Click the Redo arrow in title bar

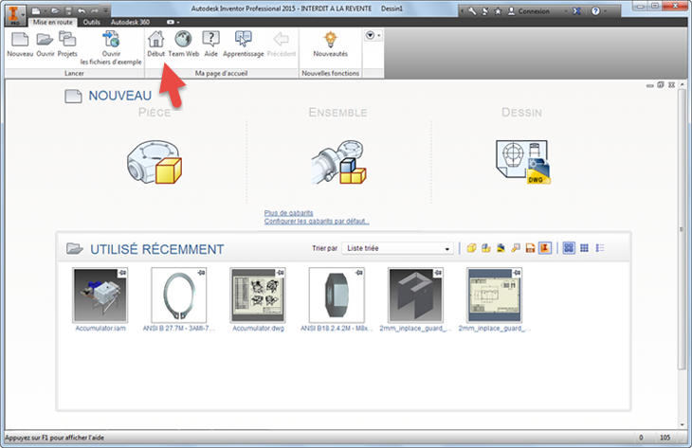pos(94,10)
